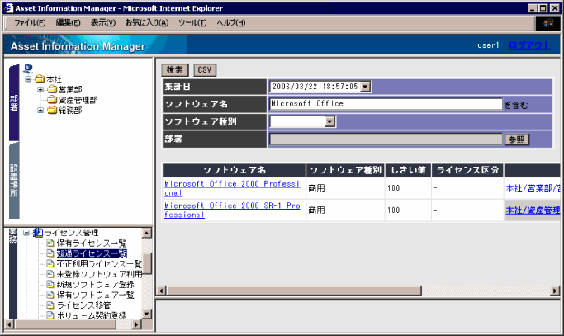
Task: Open the 表示(V) menu
Action: click(103, 22)
